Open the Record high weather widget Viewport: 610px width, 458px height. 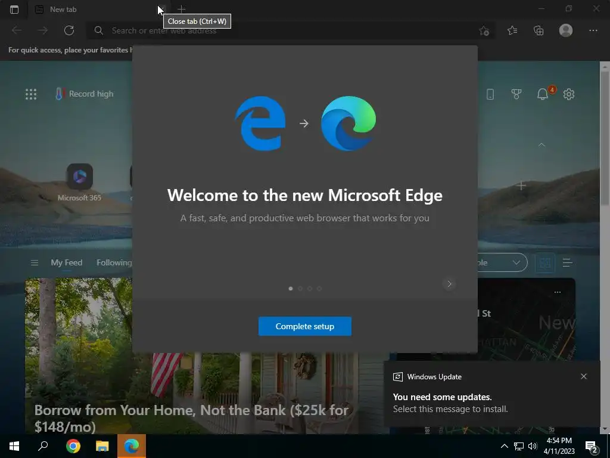(x=85, y=94)
